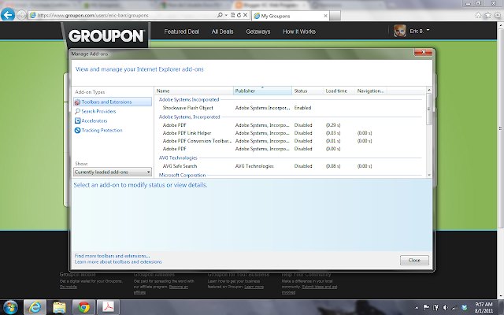Select Toolbars and Extensions add-on type
This screenshot has width=504, height=315.
point(113,102)
